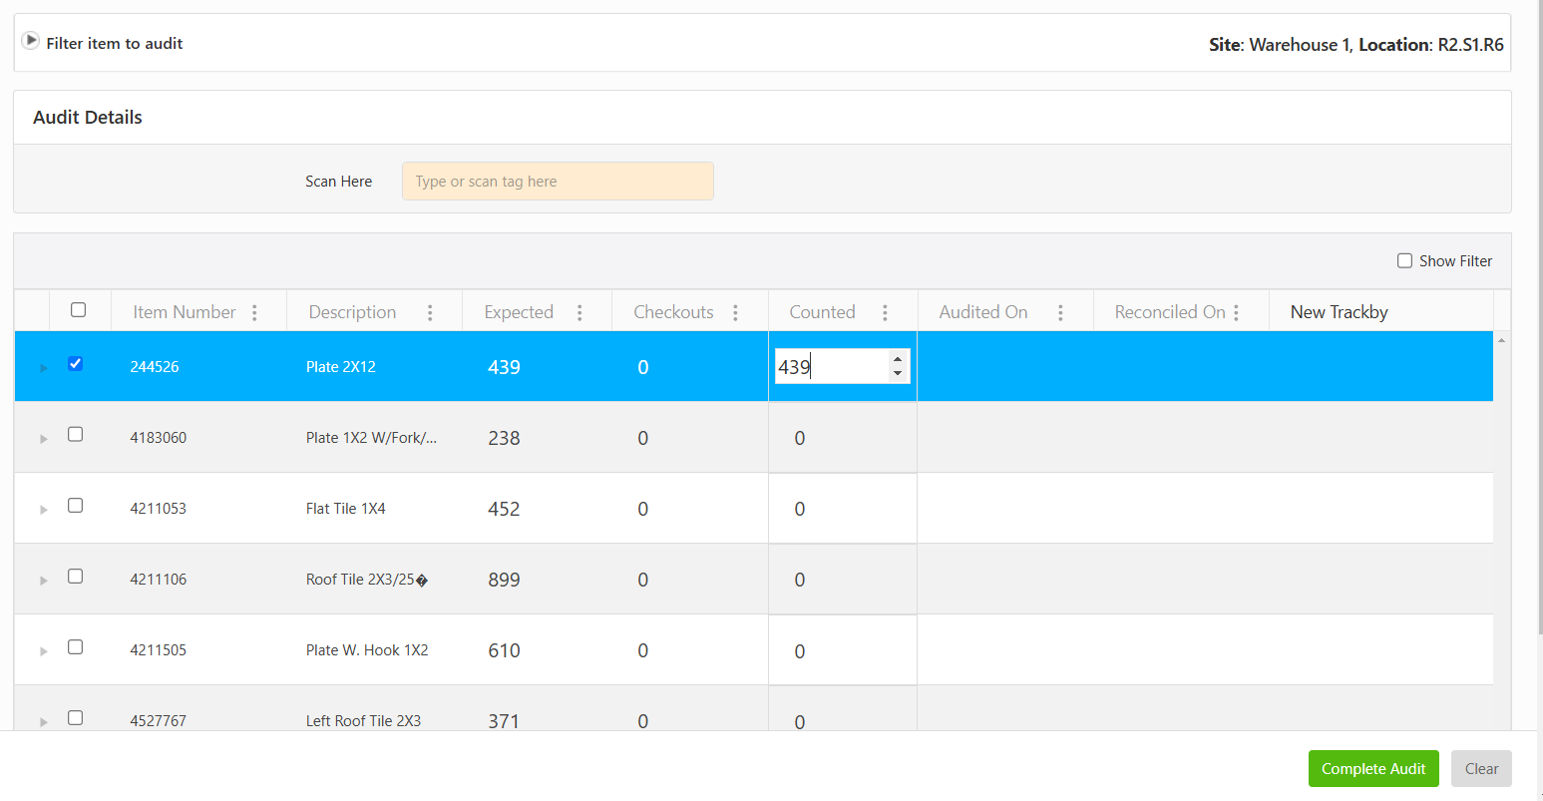Open Counted column options menu

pyautogui.click(x=885, y=312)
